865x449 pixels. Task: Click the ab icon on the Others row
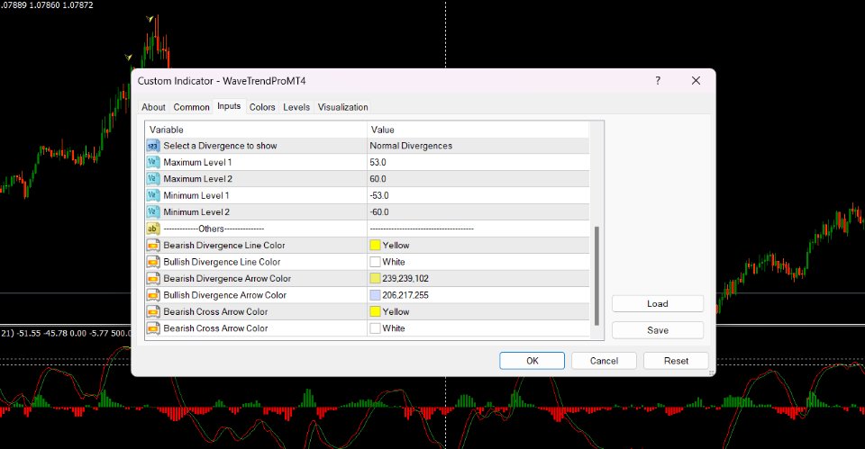point(153,229)
